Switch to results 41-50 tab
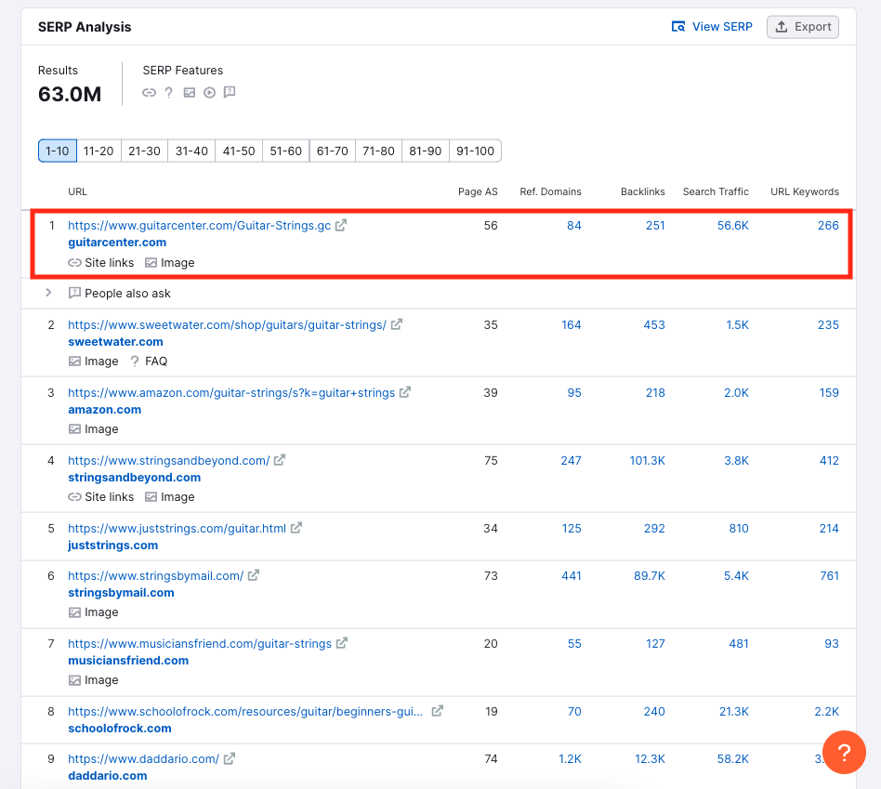 click(239, 151)
